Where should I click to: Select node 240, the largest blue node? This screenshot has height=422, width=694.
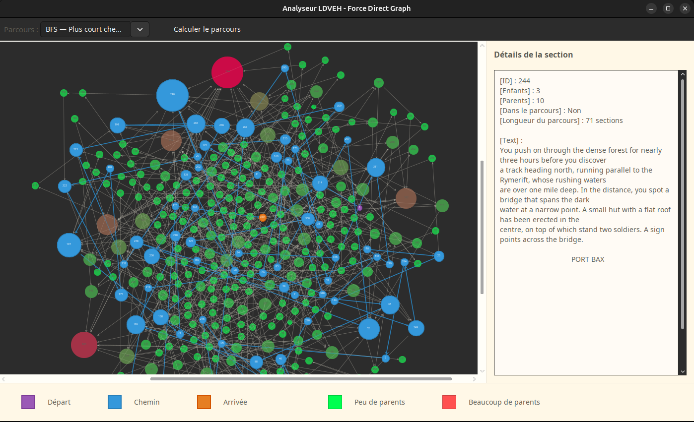coord(172,95)
